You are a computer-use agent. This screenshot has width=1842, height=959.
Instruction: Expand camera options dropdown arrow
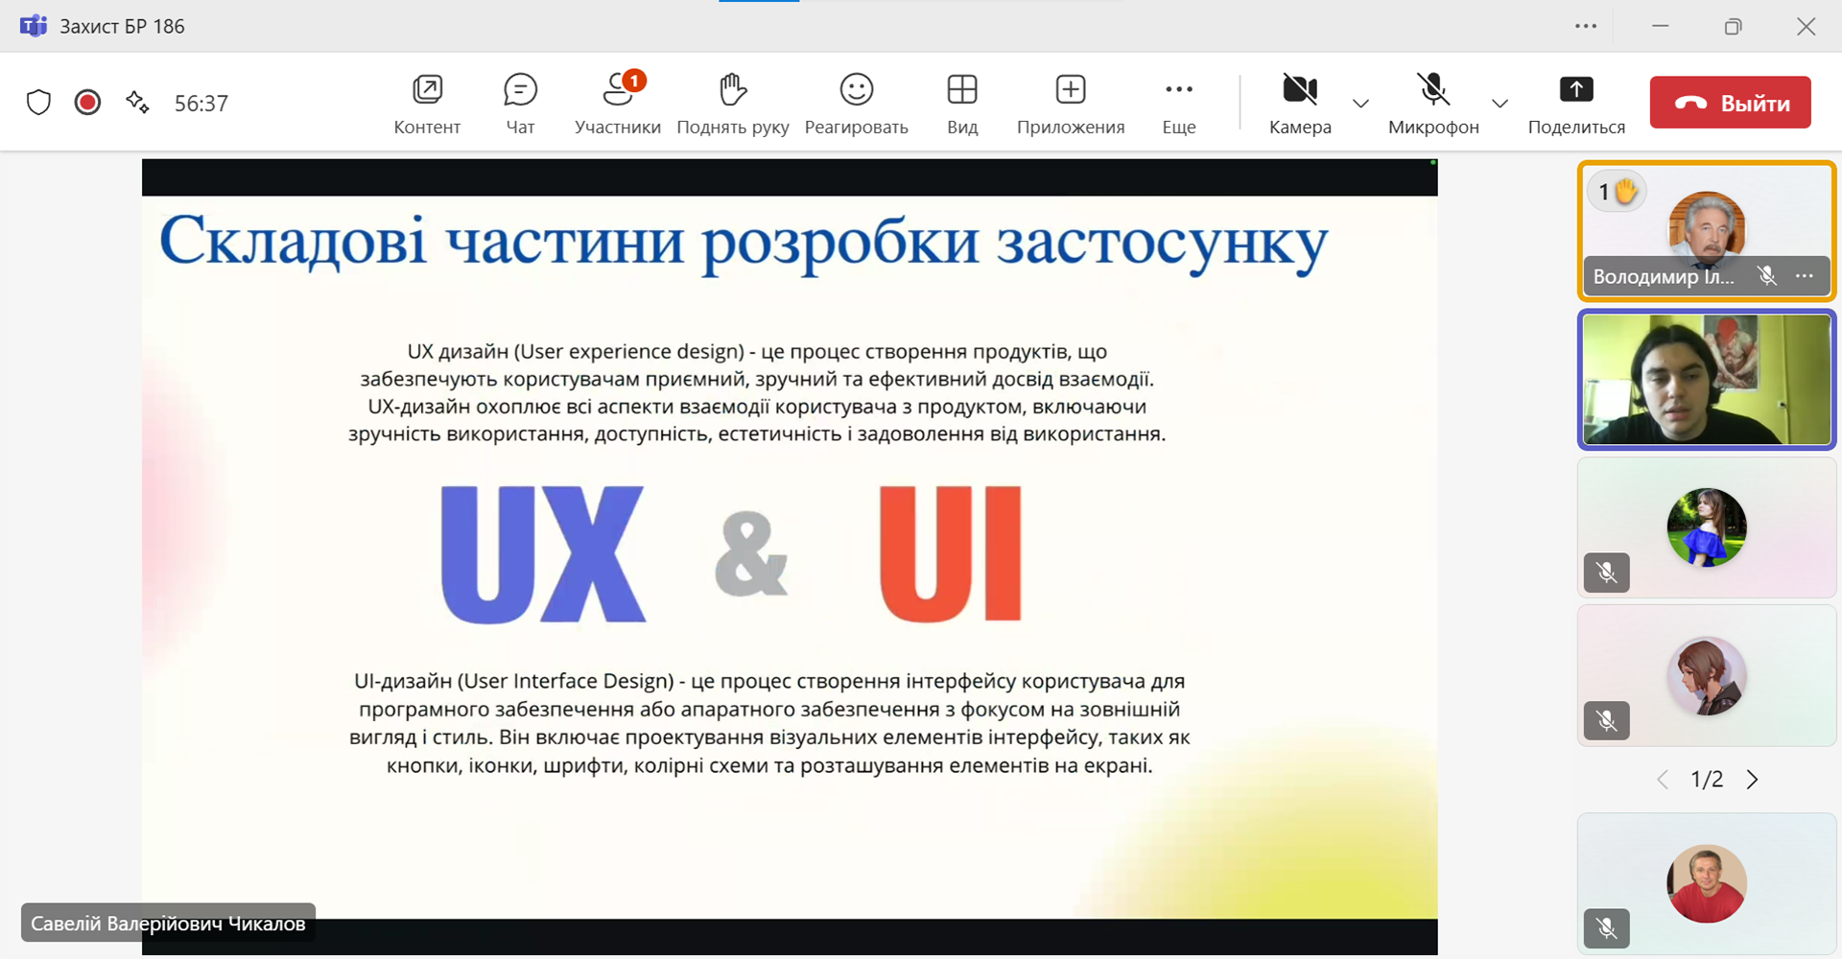coord(1360,104)
